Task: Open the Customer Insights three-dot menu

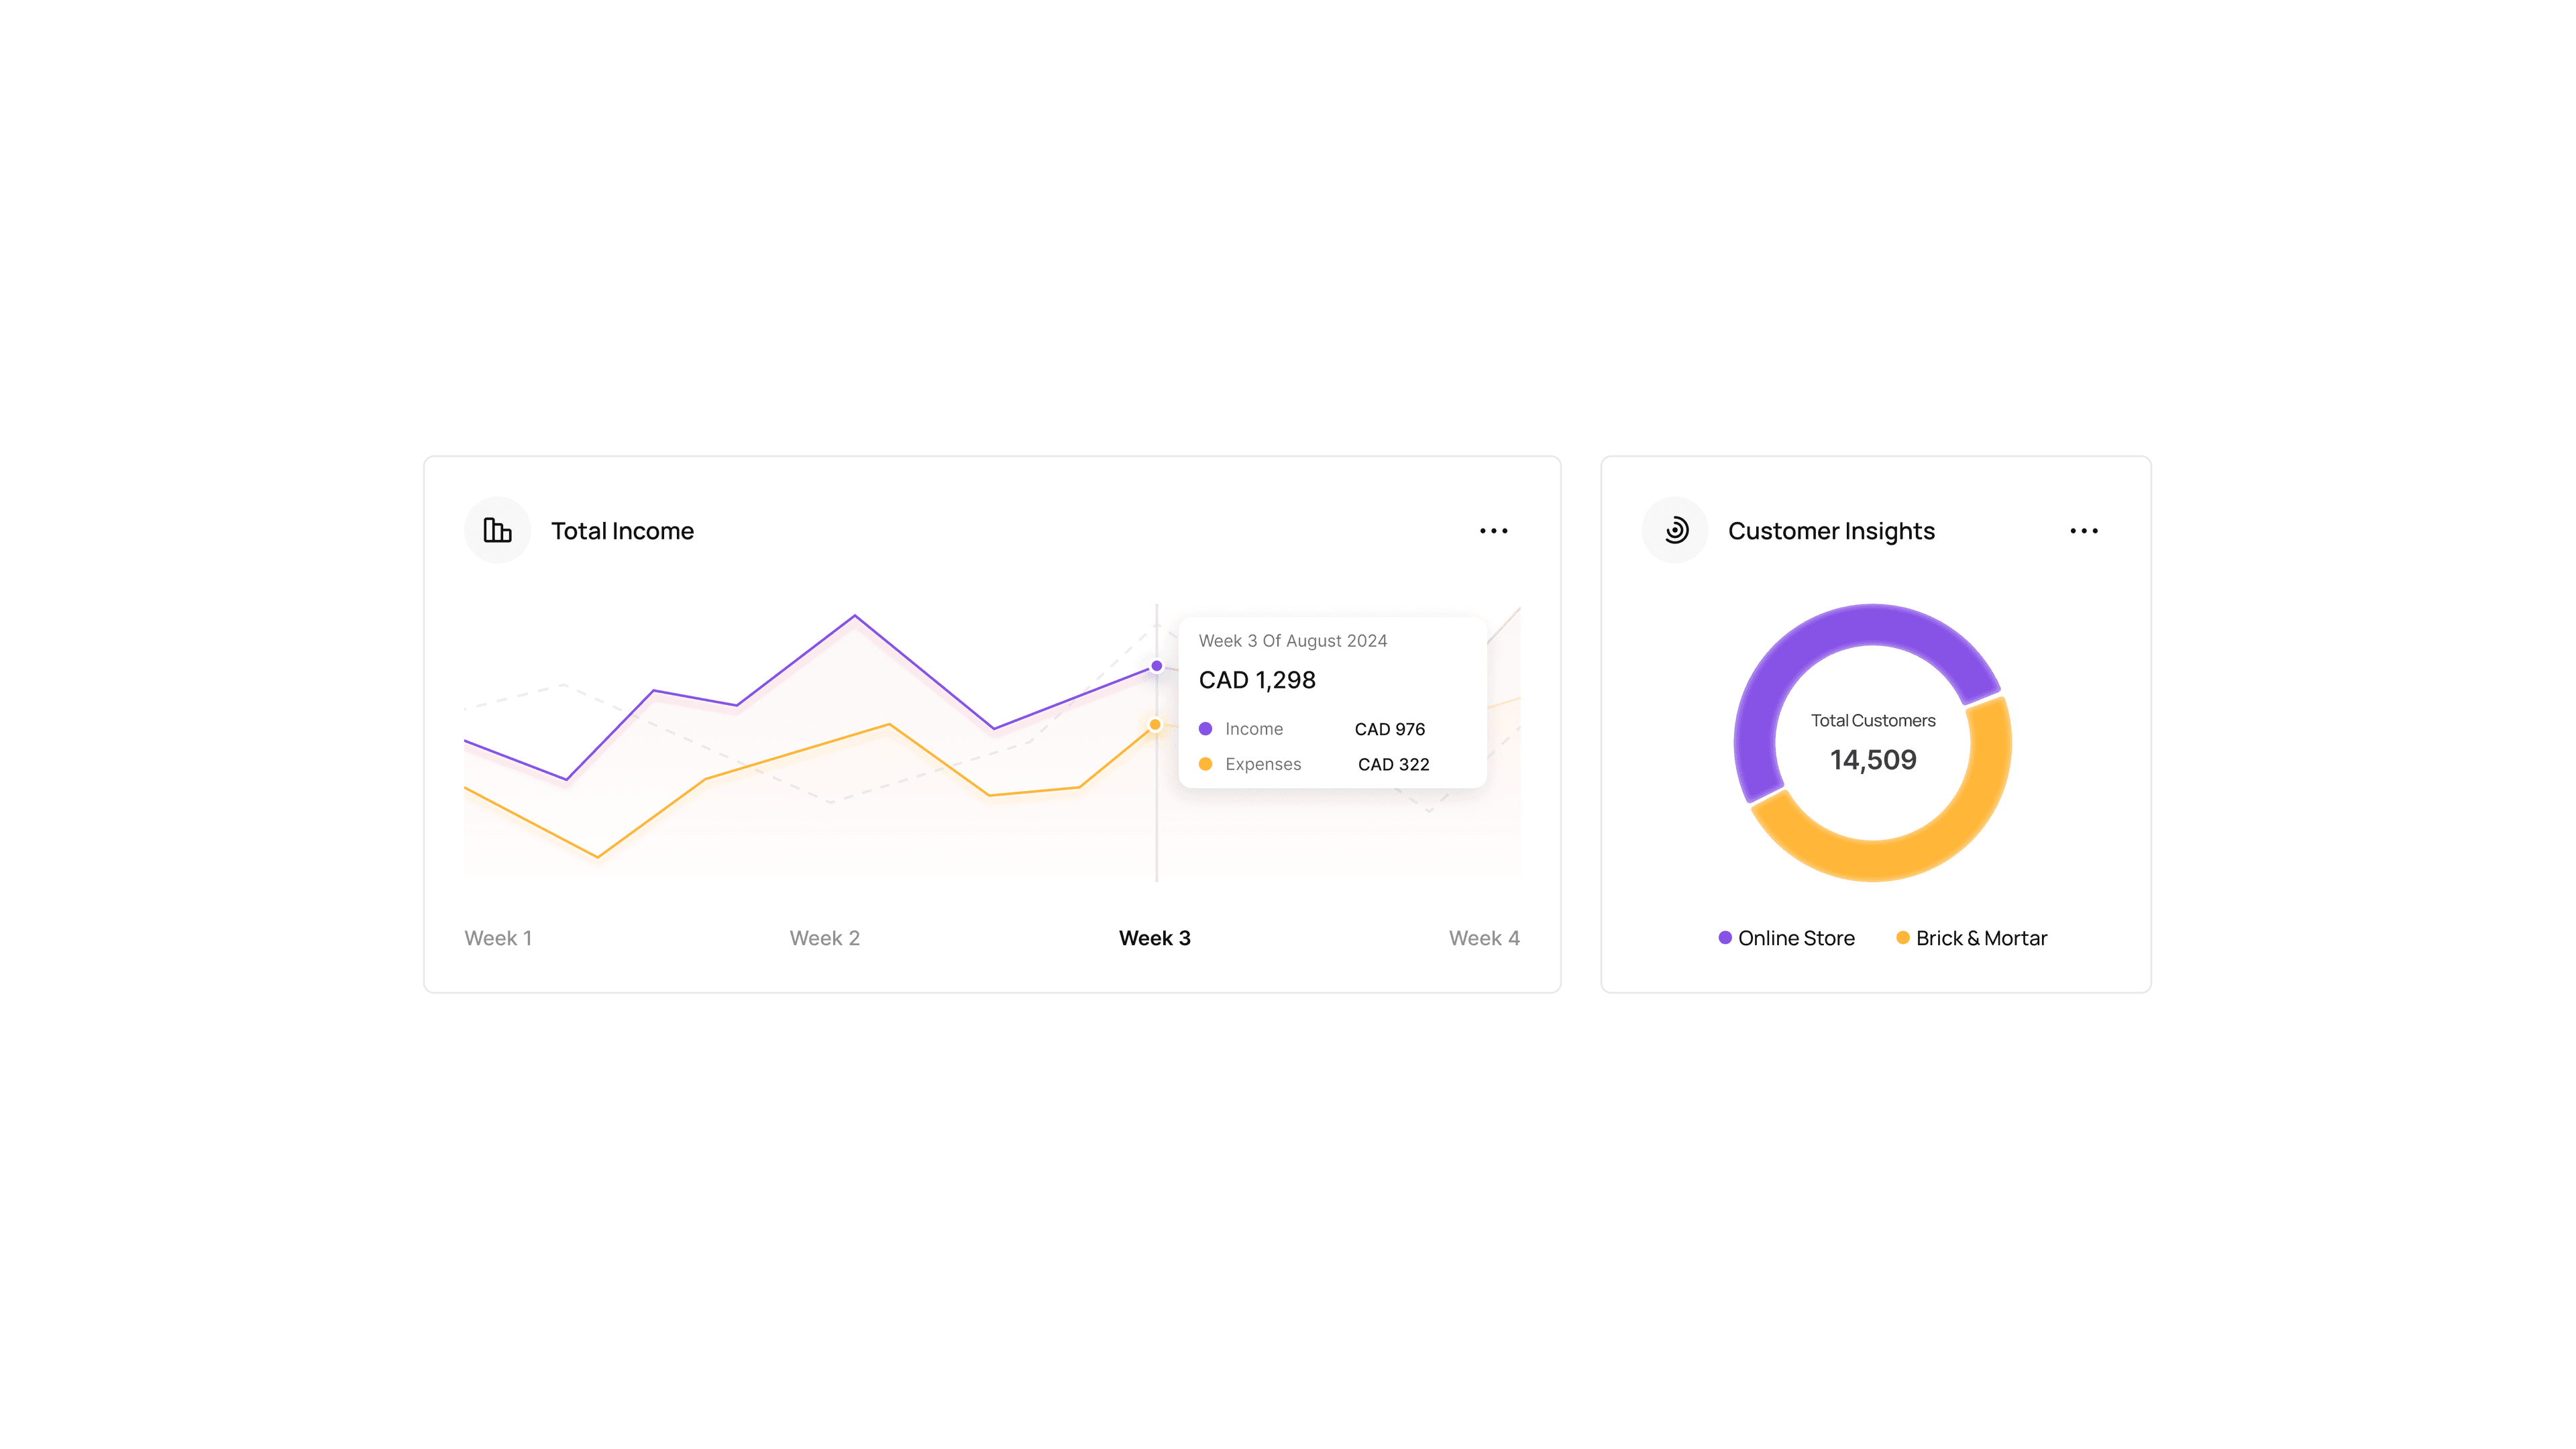Action: pos(2083,531)
